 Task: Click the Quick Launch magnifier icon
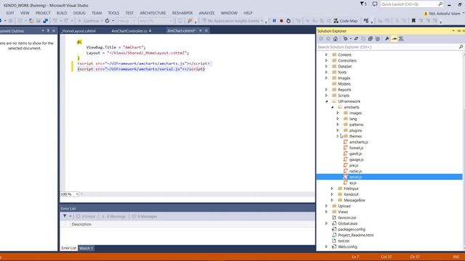click(x=440, y=4)
